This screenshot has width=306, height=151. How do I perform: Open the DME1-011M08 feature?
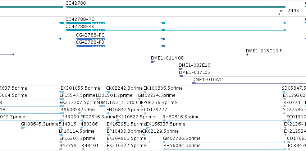click(229, 62)
